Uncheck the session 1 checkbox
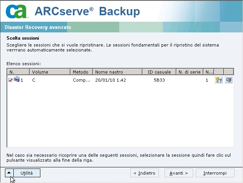Screen dimensions: 243x183 tap(10, 80)
